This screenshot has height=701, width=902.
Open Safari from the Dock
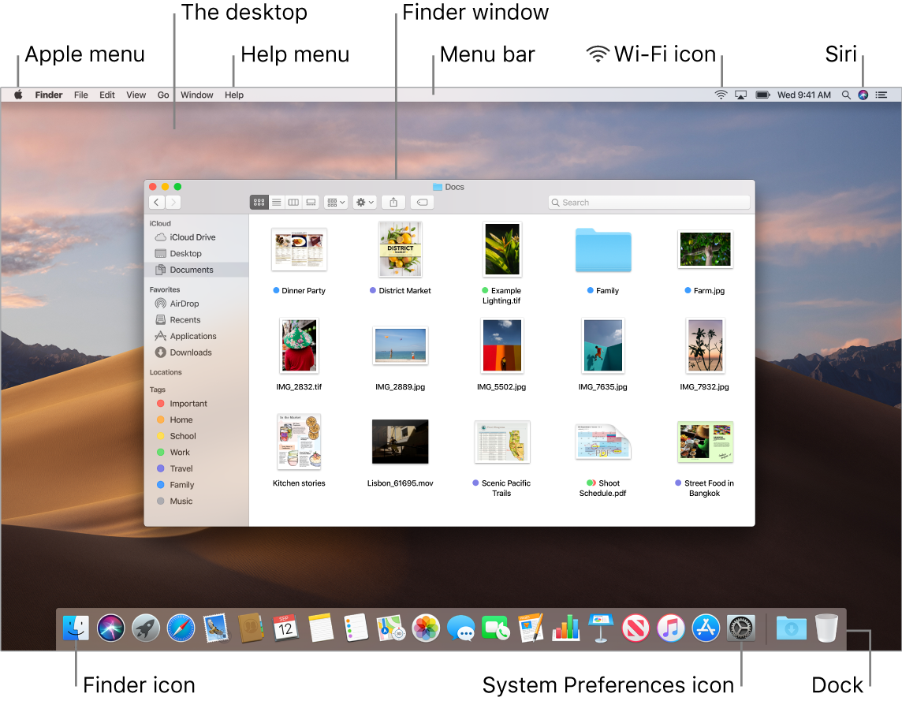[x=179, y=628]
